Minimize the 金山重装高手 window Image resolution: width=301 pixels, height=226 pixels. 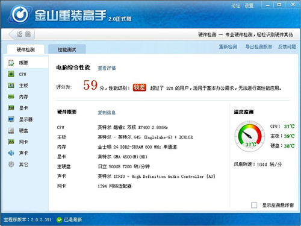tap(267, 5)
